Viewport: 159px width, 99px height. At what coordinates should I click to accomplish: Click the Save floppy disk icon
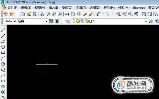35,14
